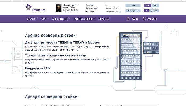The width and height of the screenshot is (186, 106).
Task: Call +7 (495) 565 37 44
Action: click(x=112, y=12)
